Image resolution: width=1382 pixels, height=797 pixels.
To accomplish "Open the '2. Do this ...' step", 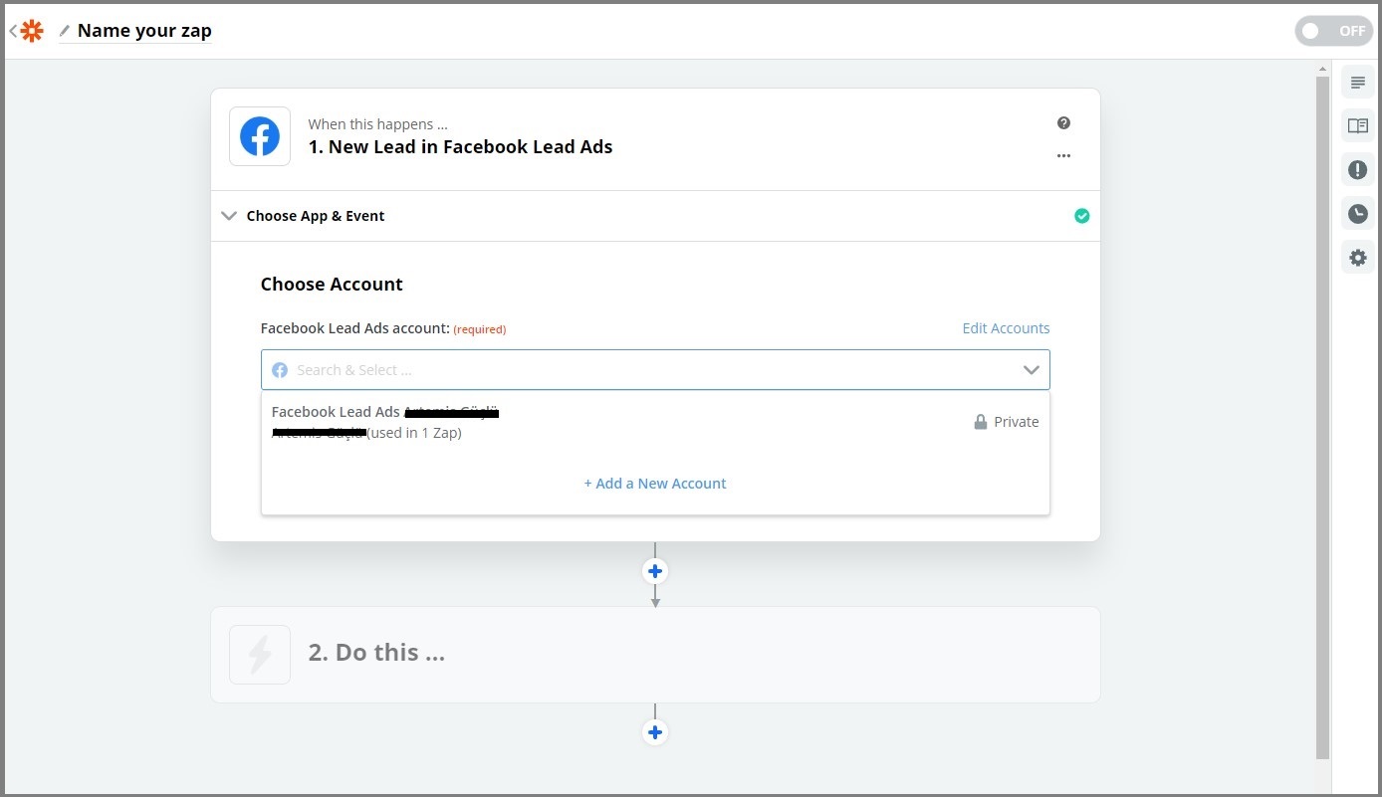I will [655, 655].
